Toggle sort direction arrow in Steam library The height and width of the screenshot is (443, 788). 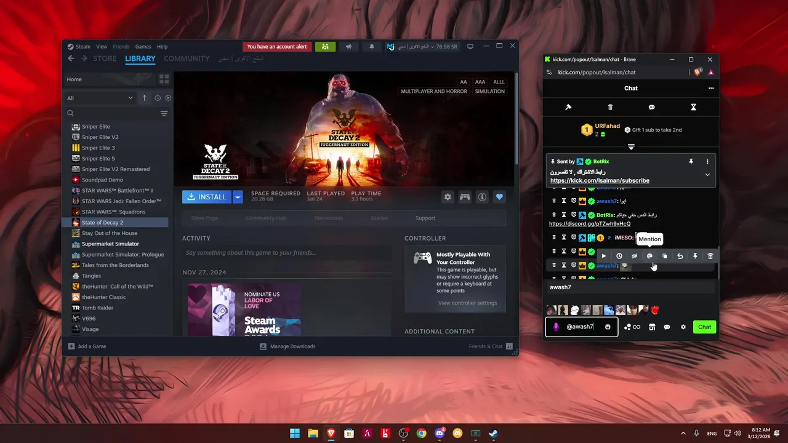point(144,98)
